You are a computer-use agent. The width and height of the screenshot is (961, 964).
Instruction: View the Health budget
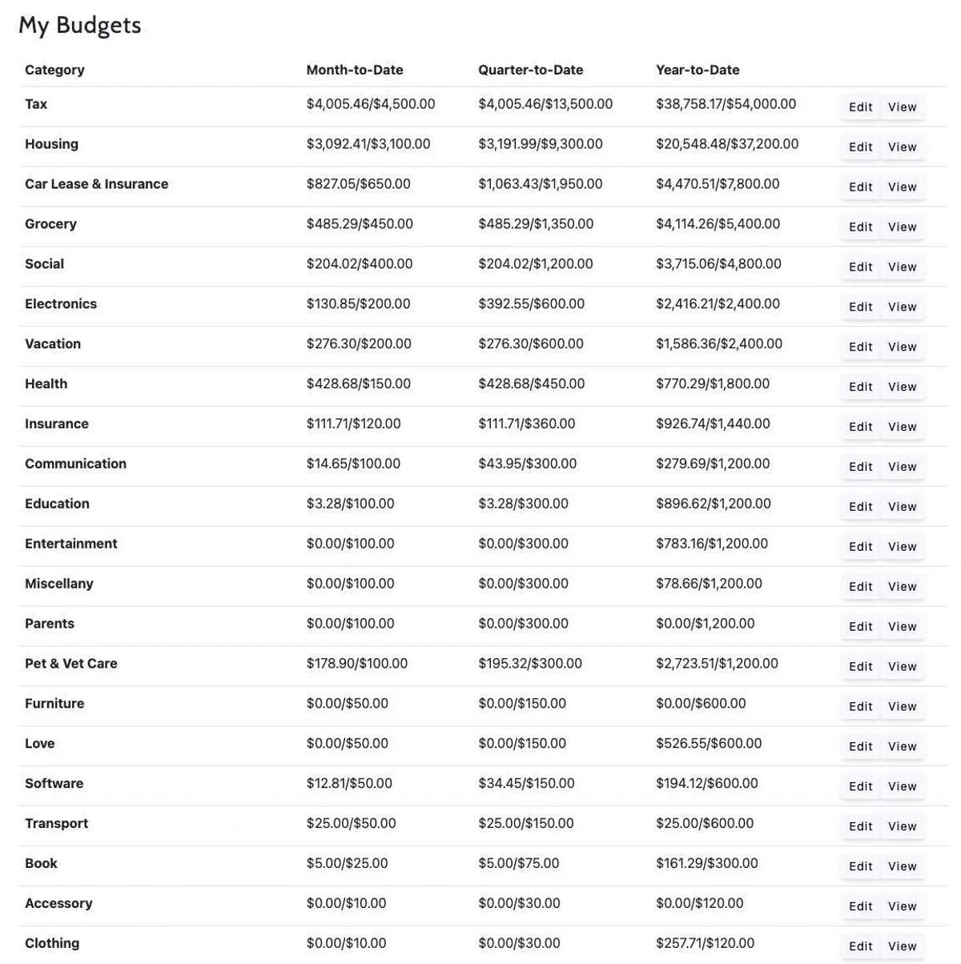[903, 387]
